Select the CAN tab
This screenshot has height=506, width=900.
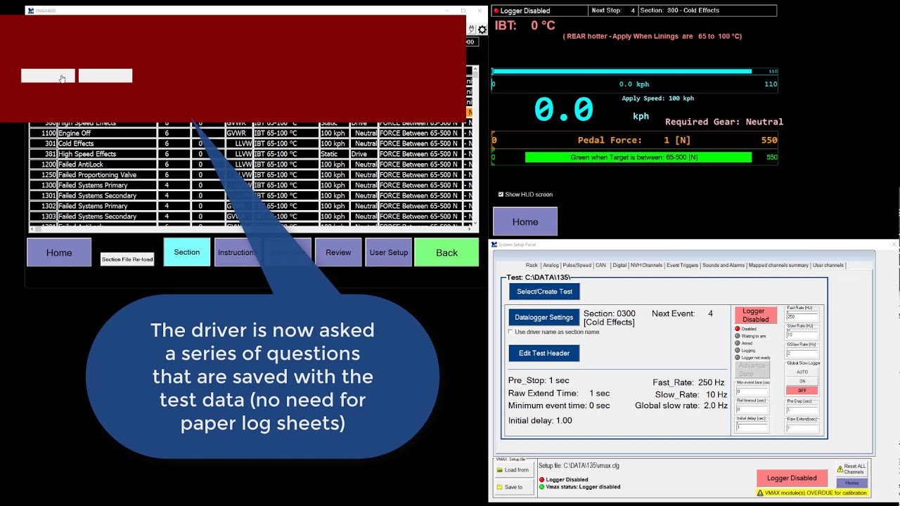pyautogui.click(x=600, y=266)
